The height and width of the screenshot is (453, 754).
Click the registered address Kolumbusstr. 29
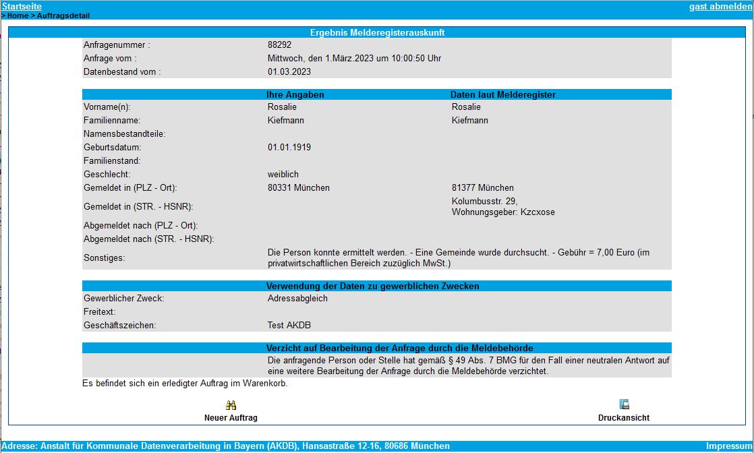point(484,202)
